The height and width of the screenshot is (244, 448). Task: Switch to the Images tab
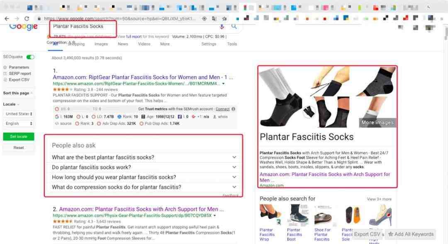[101, 44]
